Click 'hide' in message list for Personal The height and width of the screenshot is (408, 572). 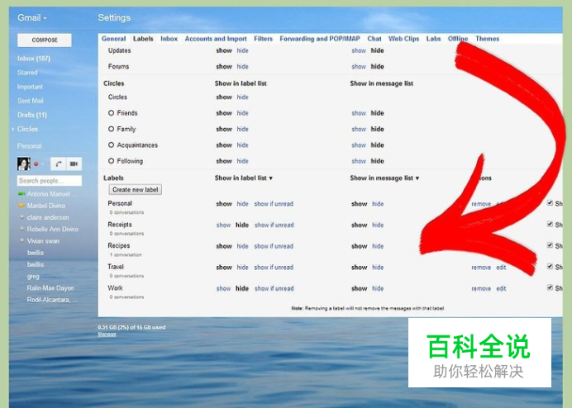378,204
